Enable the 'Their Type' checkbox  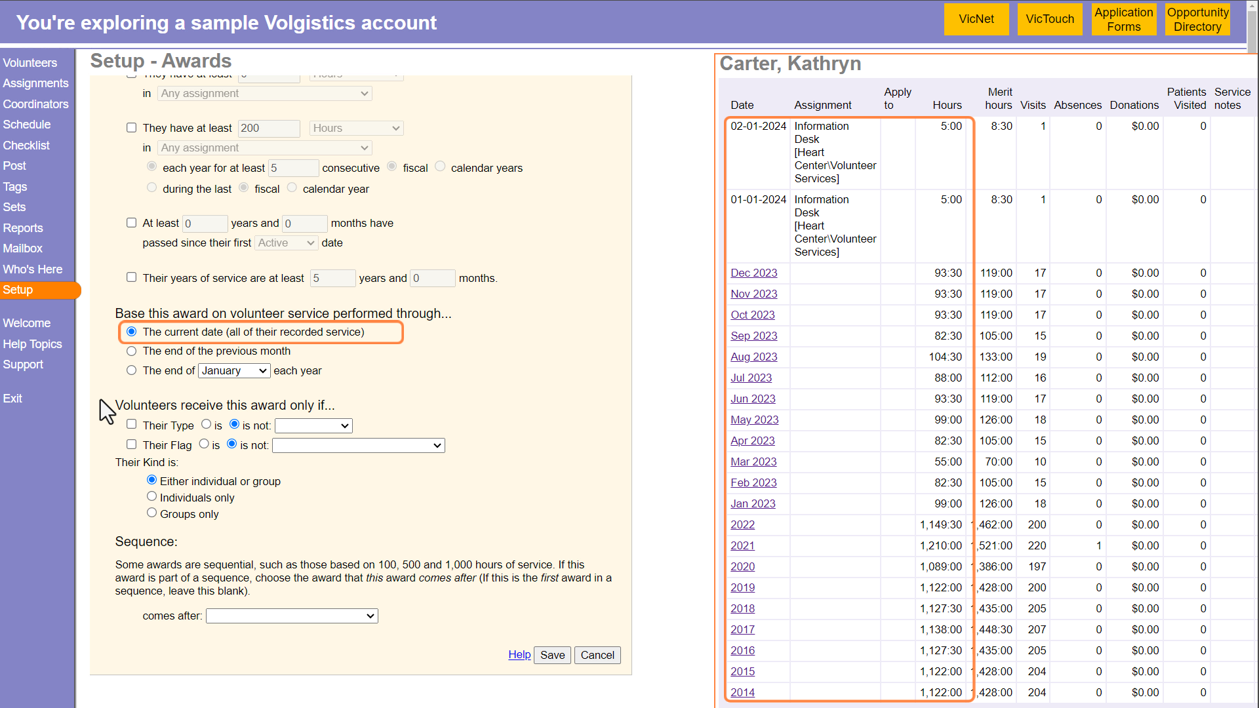pos(132,424)
